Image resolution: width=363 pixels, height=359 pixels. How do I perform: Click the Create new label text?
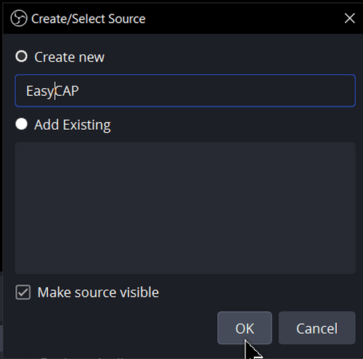point(69,57)
